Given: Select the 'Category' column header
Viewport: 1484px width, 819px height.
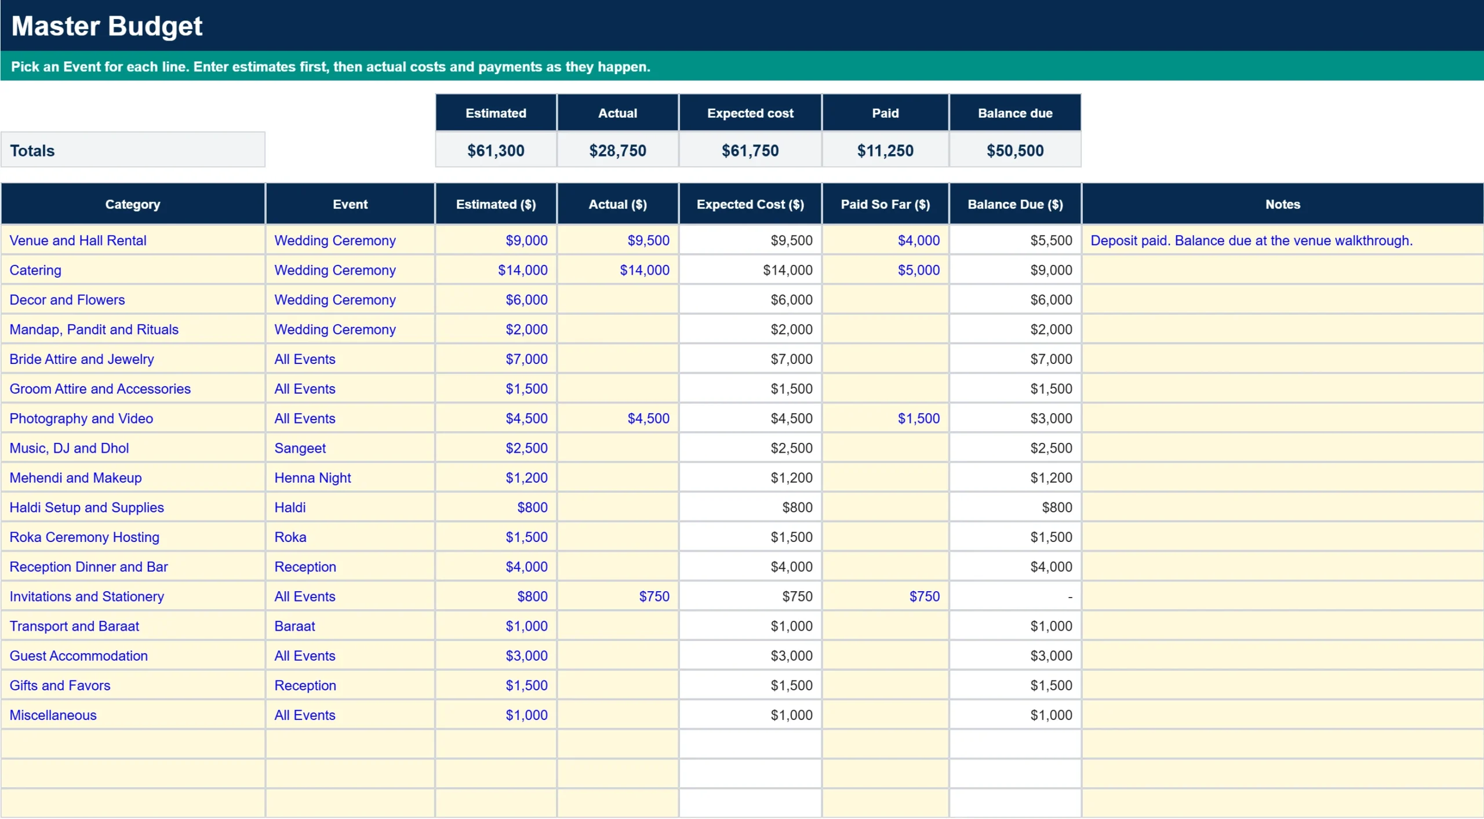Looking at the screenshot, I should click(x=133, y=204).
